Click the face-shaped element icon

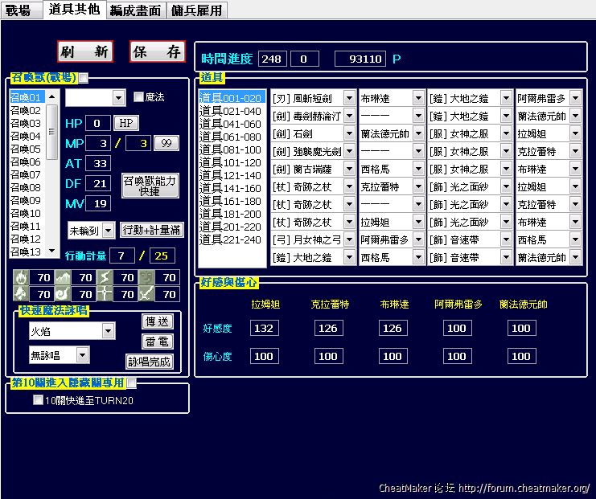147,278
